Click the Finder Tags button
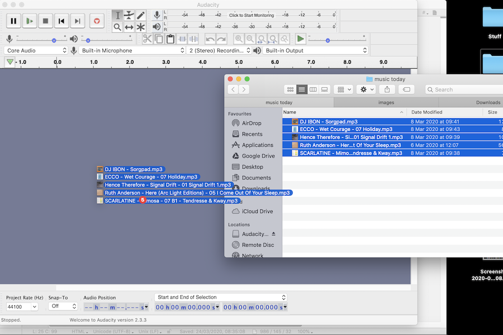This screenshot has height=335, width=503. coord(406,89)
